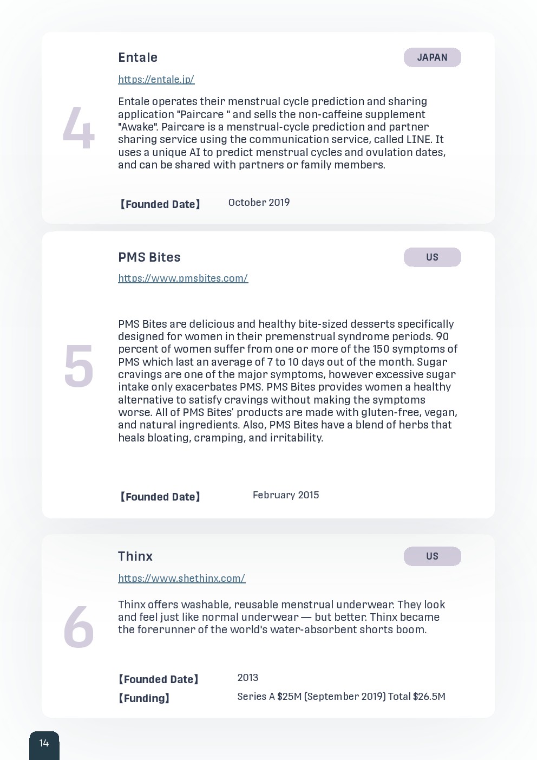Click the PMS Bites company heading

pyautogui.click(x=149, y=257)
